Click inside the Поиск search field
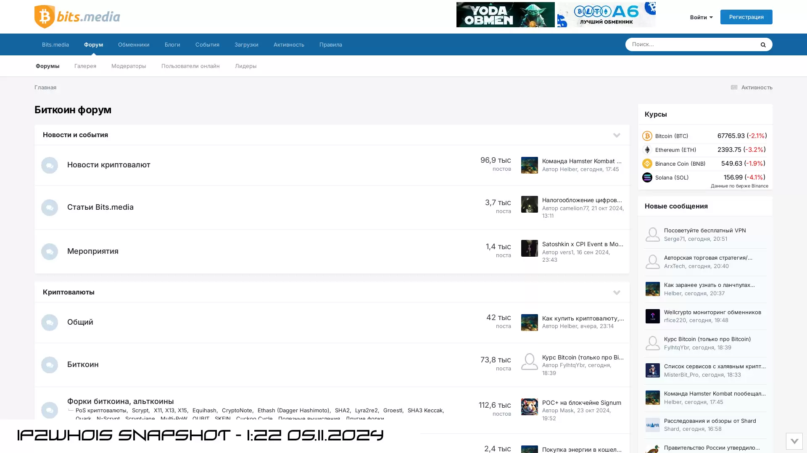The width and height of the screenshot is (807, 453). click(691, 44)
